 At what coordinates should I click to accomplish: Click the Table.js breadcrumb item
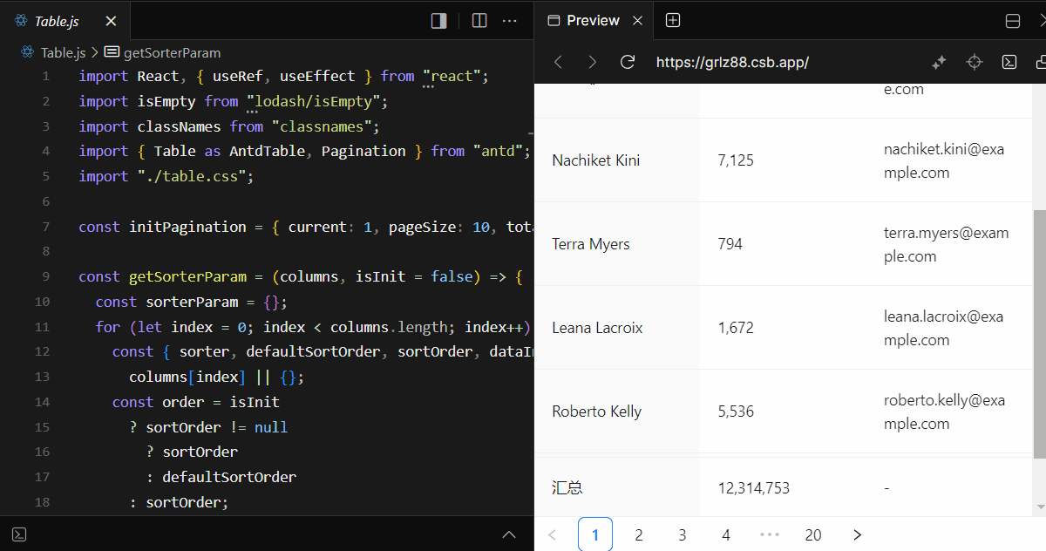63,52
